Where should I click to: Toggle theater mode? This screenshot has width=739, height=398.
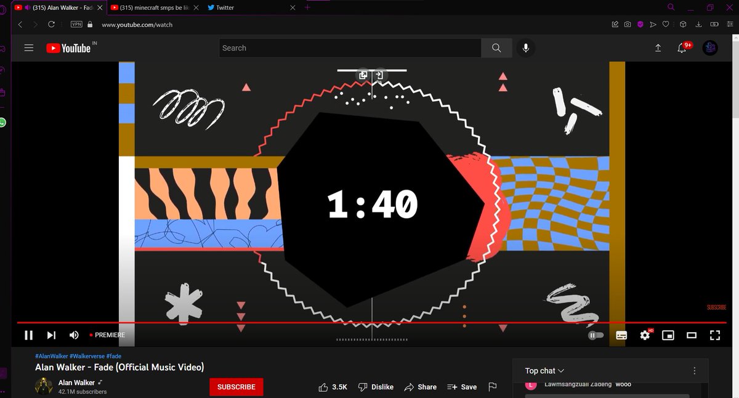692,335
